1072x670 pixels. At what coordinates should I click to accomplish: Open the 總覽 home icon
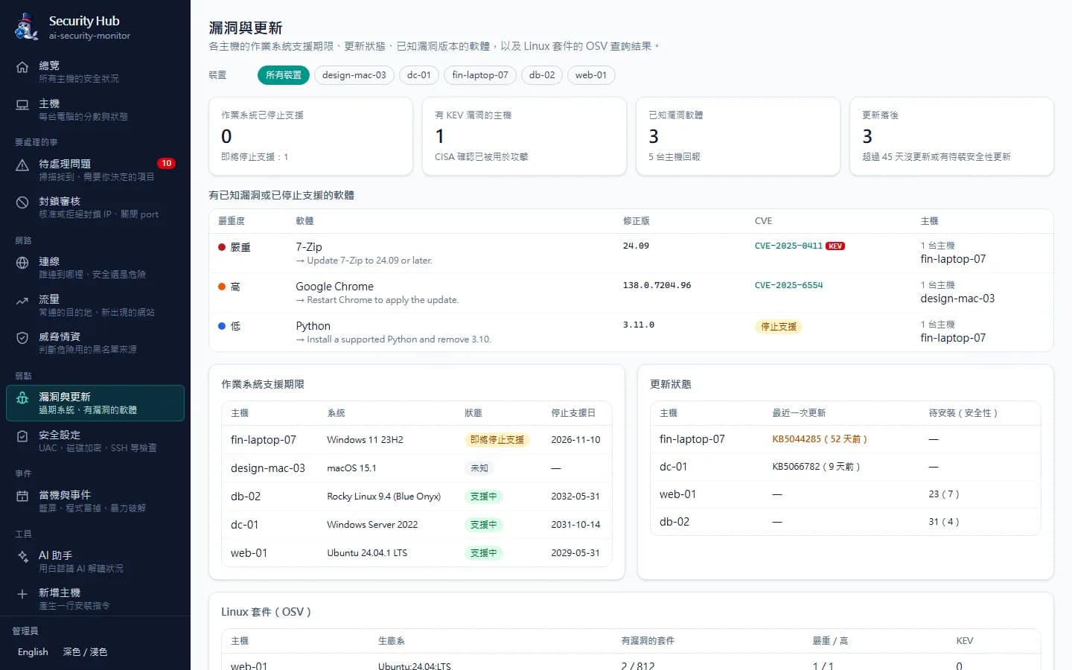[x=22, y=67]
